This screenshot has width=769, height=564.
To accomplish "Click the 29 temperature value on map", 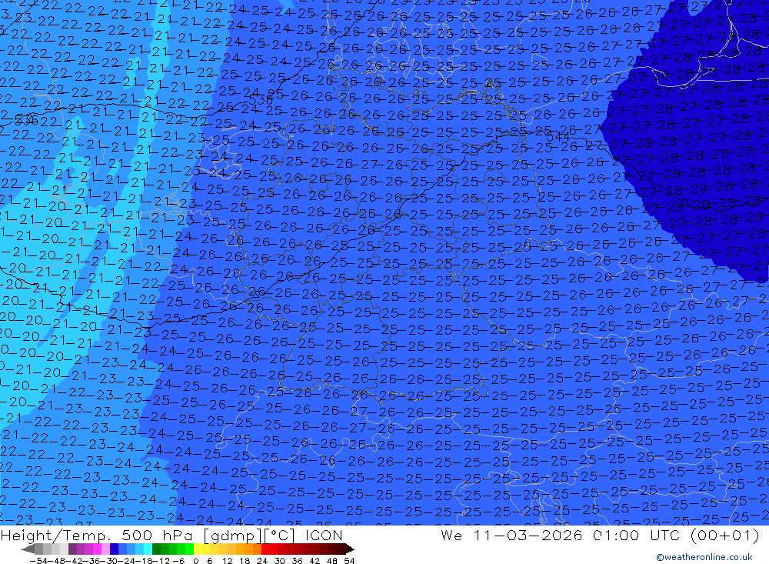I will pyautogui.click(x=700, y=188).
